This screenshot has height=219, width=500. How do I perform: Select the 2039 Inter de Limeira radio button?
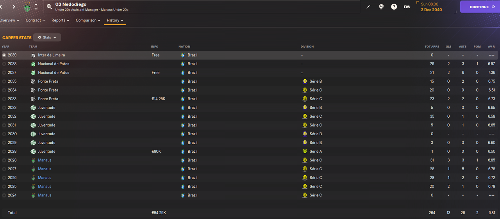[4, 55]
